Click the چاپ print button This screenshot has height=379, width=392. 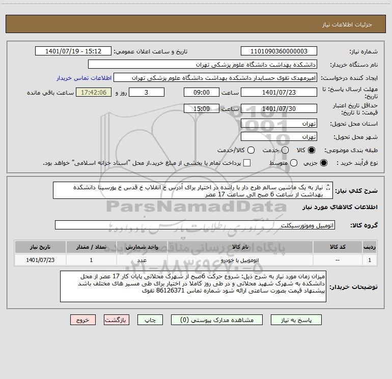coord(150,320)
